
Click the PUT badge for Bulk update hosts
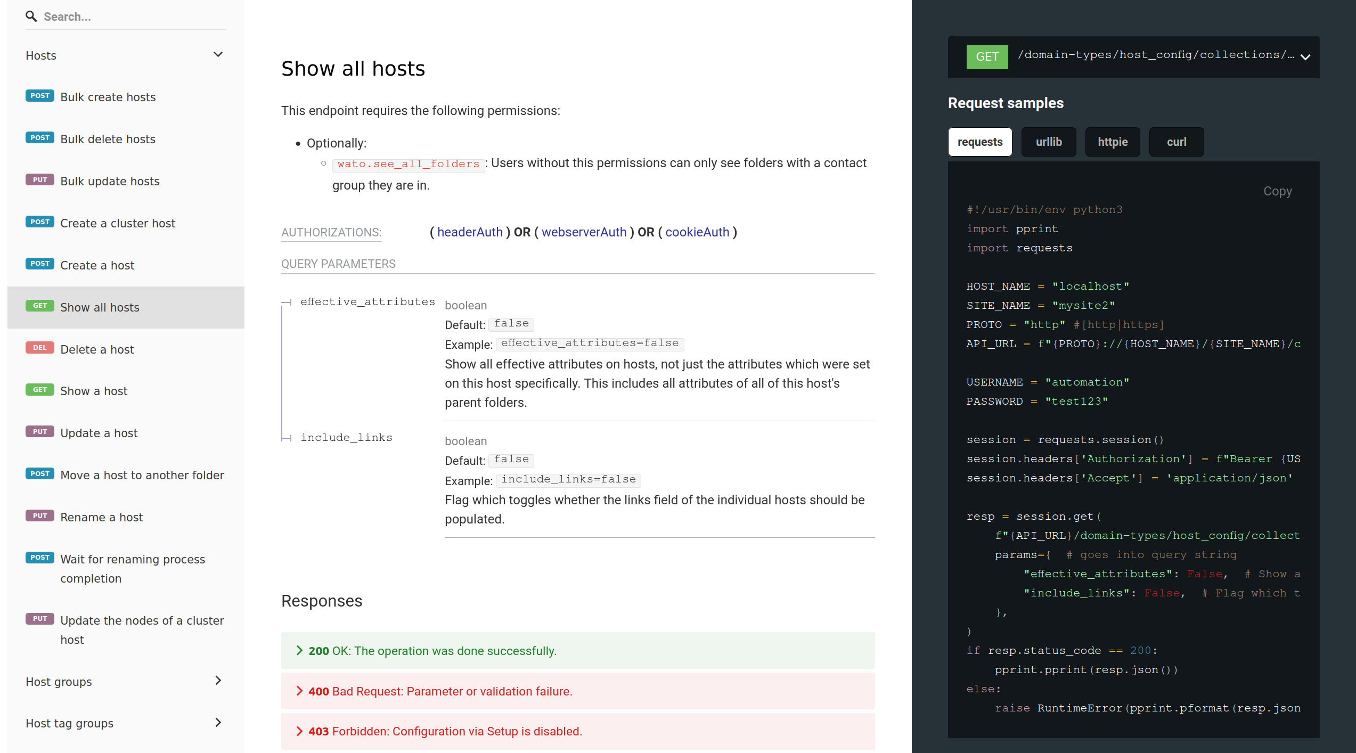(39, 179)
